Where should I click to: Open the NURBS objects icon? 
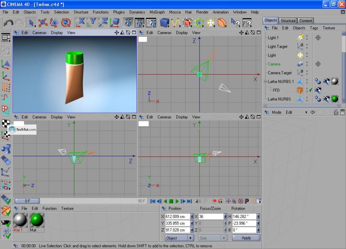pos(187,23)
